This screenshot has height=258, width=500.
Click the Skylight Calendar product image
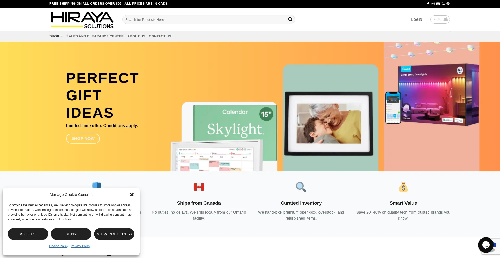pos(224,136)
